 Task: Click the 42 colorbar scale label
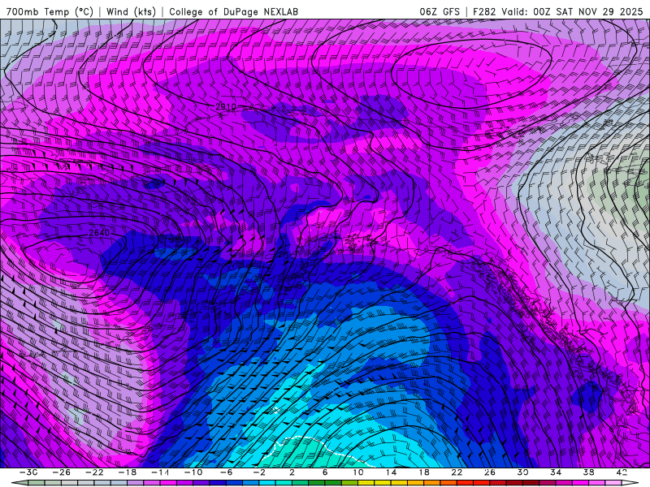coord(622,472)
